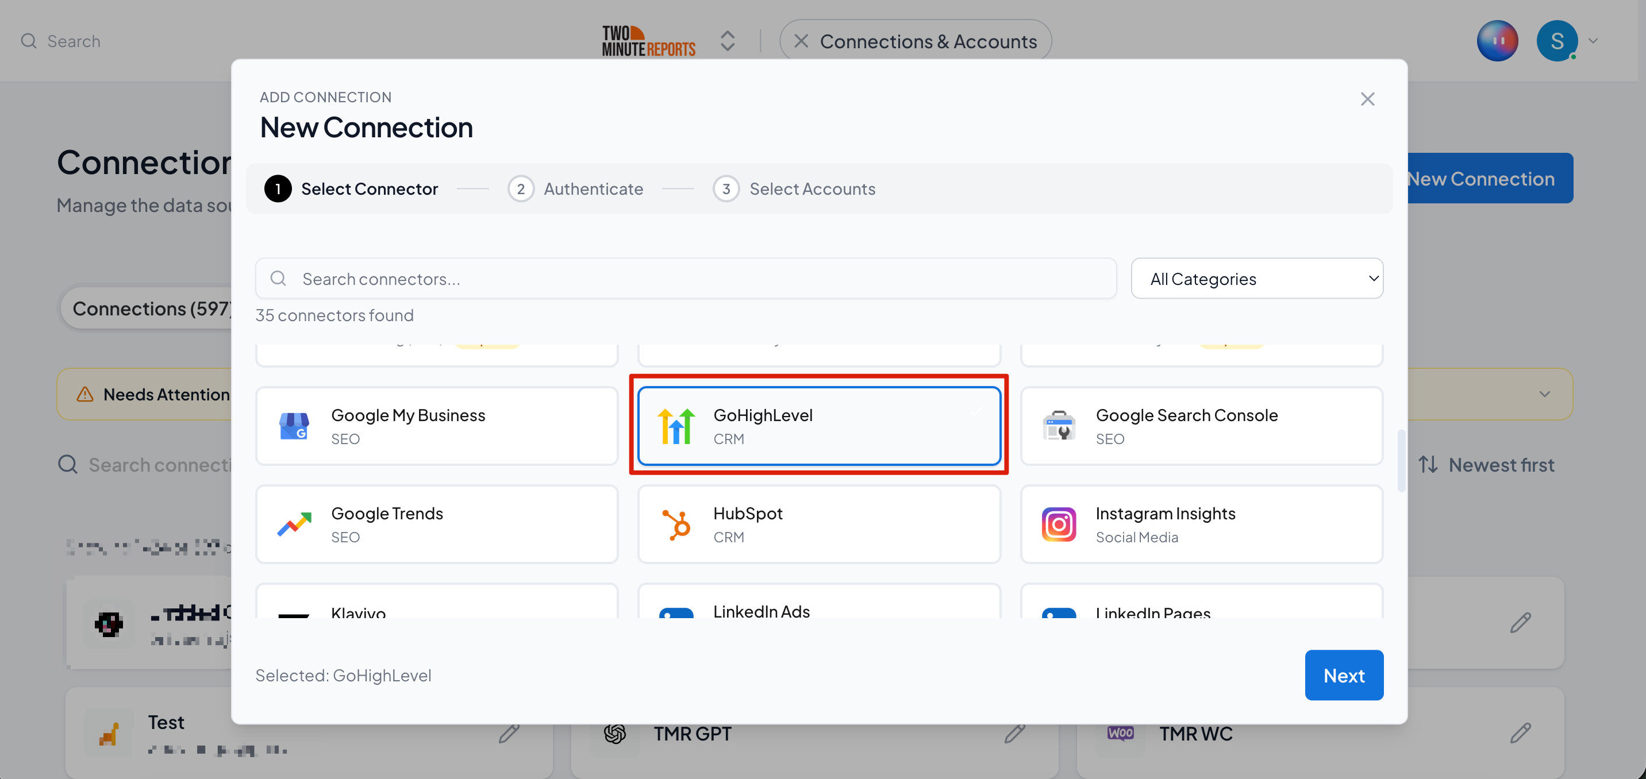The width and height of the screenshot is (1646, 779).
Task: Click the Google Search Console icon
Action: (x=1059, y=426)
